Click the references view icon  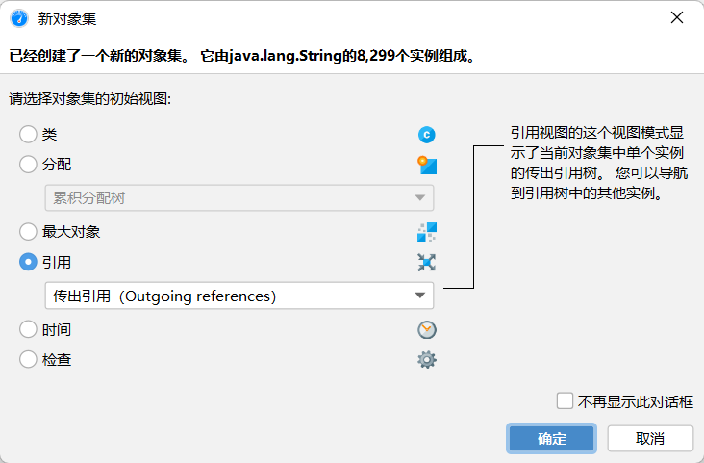[427, 262]
